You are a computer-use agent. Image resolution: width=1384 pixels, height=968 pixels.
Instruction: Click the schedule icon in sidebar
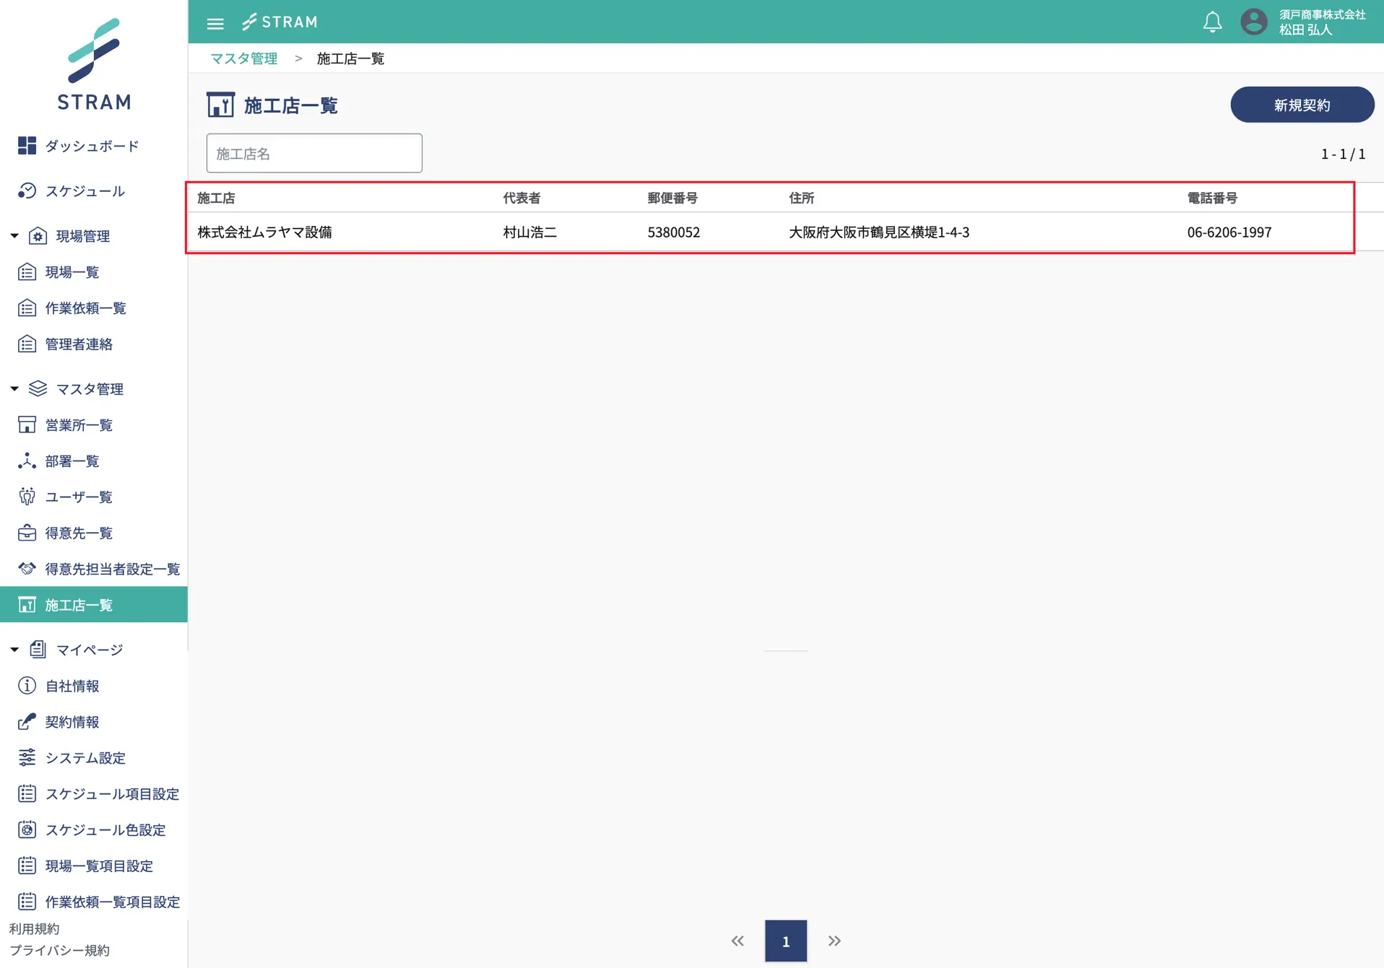point(27,191)
